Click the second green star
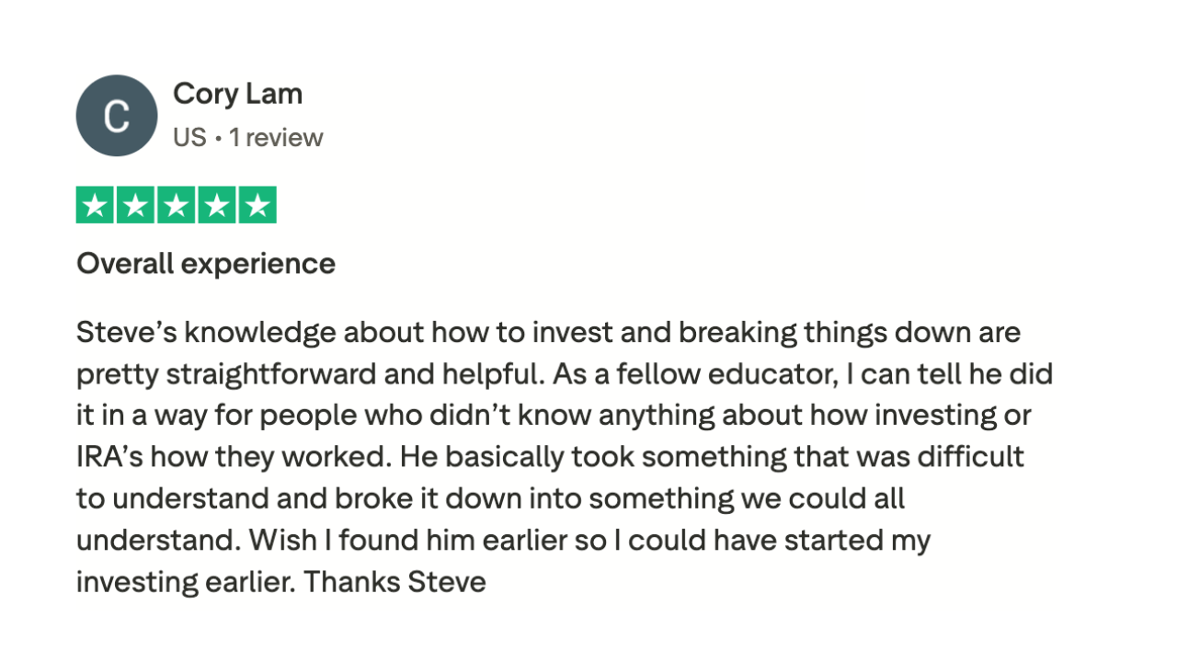 (136, 205)
